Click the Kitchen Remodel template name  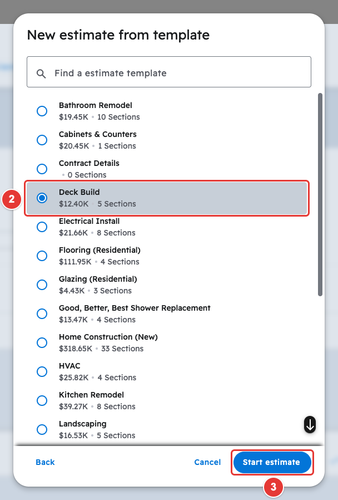(91, 395)
